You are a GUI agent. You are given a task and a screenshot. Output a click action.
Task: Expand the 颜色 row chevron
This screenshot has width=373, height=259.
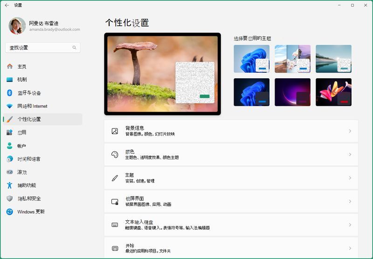point(350,155)
